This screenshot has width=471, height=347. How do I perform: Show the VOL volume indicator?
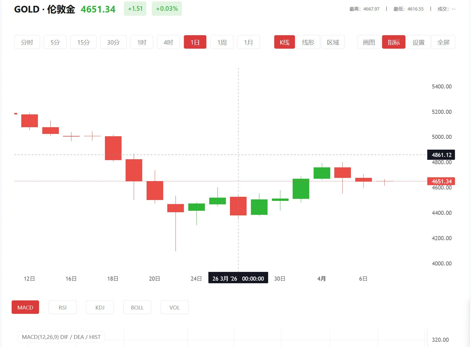174,307
